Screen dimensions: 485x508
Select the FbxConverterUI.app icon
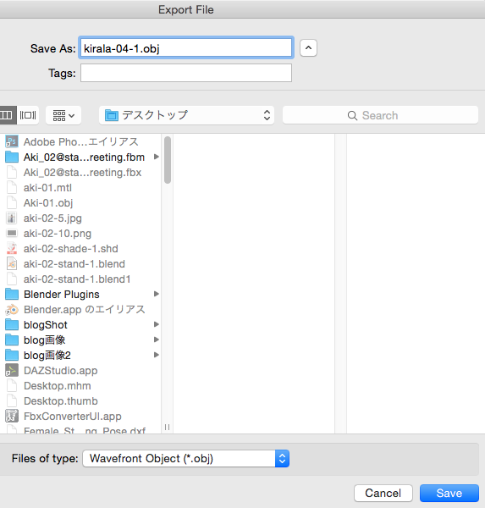(12, 416)
